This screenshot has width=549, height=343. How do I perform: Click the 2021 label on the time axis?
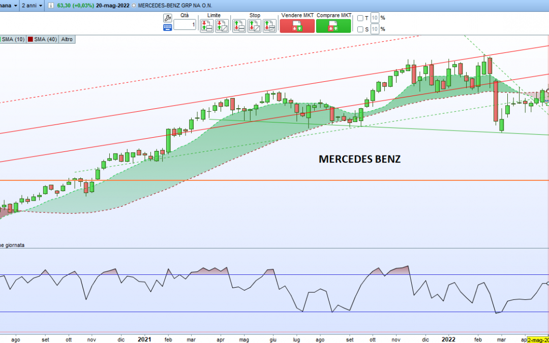pos(144,339)
